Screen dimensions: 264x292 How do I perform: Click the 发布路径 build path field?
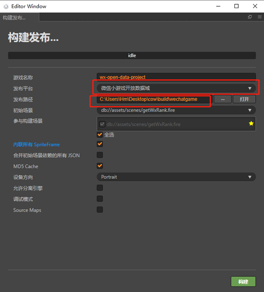[154, 99]
